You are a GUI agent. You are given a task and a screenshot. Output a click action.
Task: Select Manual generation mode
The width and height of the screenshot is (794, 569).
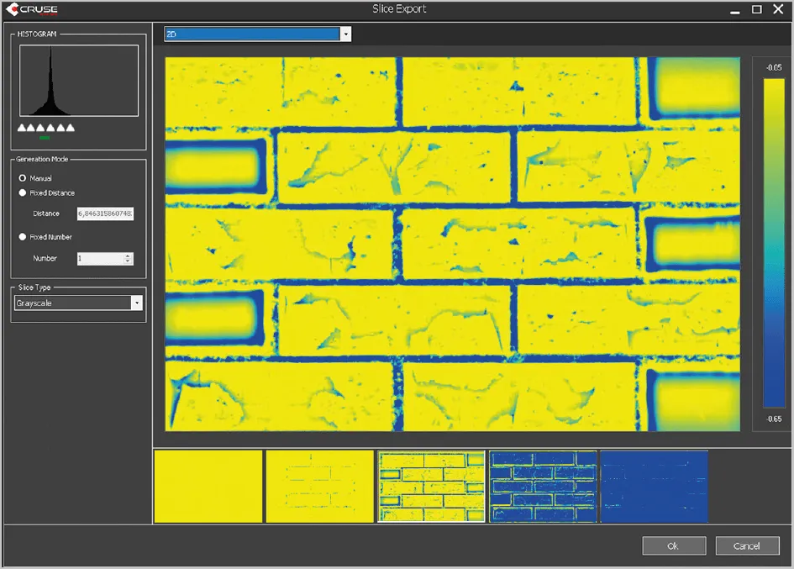pos(23,178)
